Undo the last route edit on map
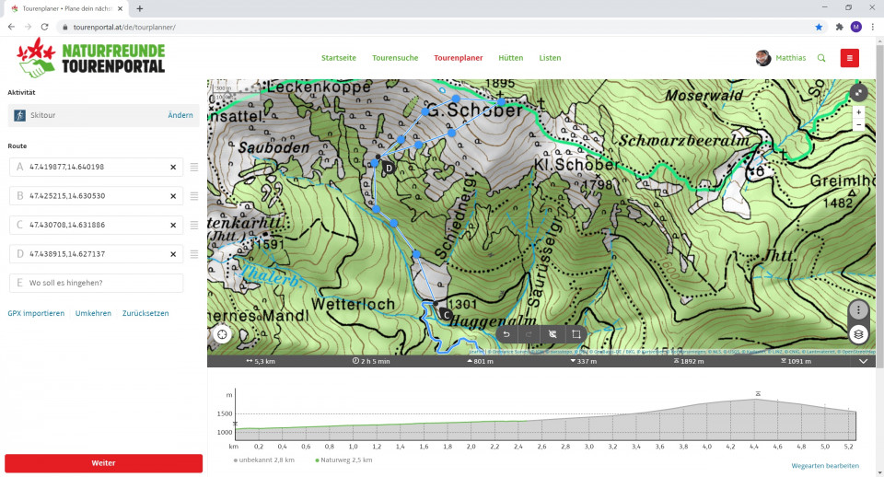The height and width of the screenshot is (477, 884). 506,334
